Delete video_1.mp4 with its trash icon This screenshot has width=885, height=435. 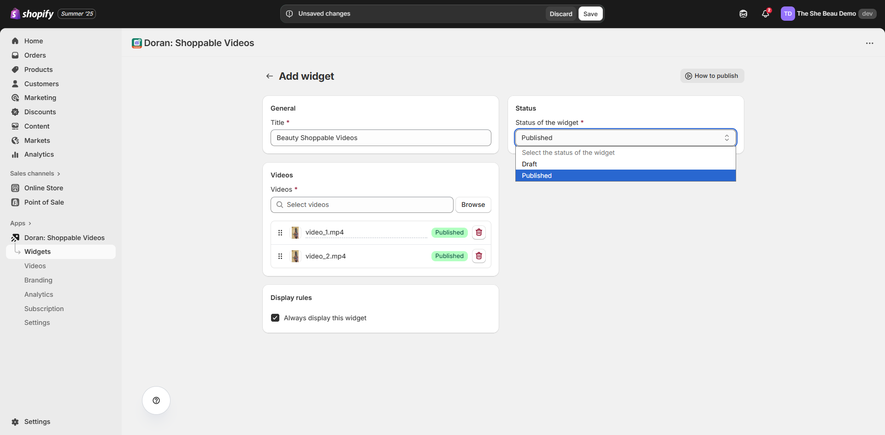point(479,232)
